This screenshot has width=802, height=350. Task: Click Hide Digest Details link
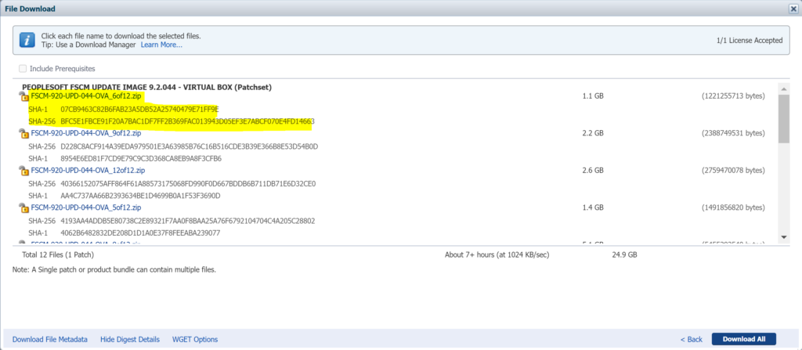130,339
